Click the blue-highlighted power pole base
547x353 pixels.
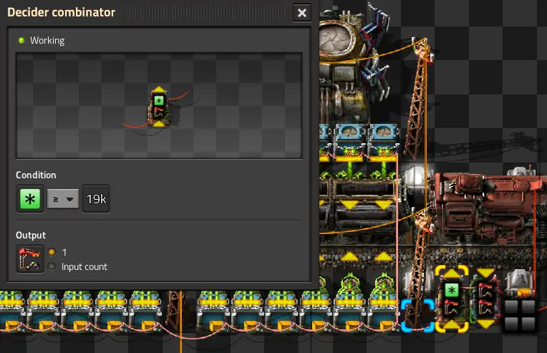pos(417,314)
